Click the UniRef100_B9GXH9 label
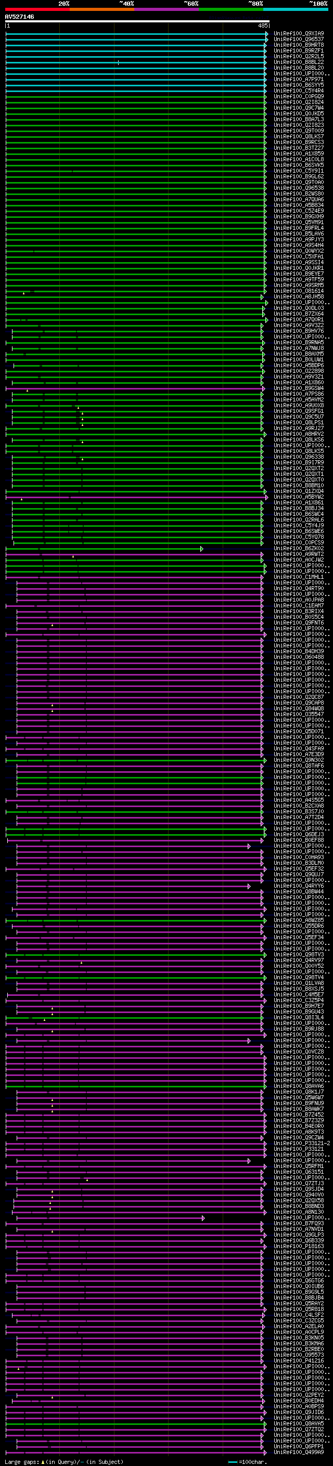Image resolution: width=333 pixels, height=1466 pixels. [x=299, y=216]
